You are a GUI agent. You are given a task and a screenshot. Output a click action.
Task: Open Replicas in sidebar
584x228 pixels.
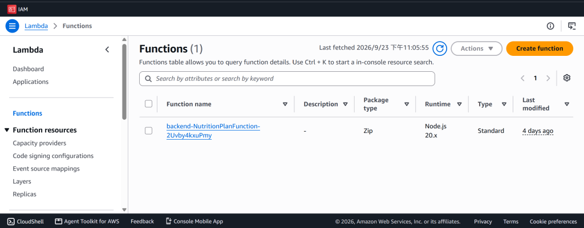25,194
